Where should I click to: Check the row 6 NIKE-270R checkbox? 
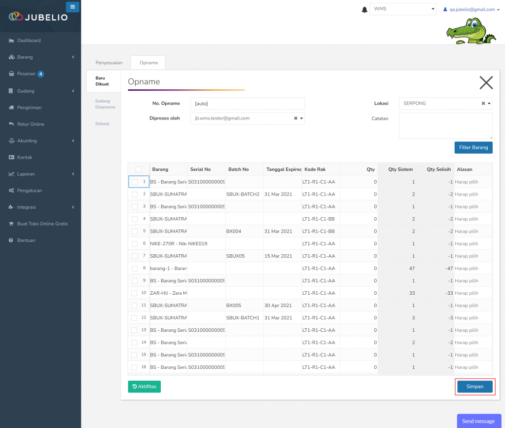coord(135,244)
